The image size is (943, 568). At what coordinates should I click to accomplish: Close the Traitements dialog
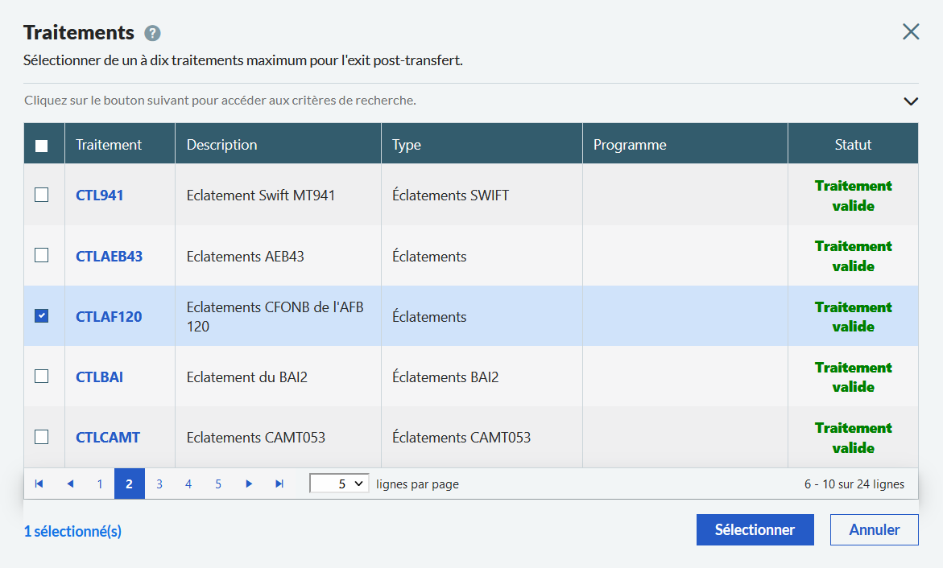(x=911, y=31)
